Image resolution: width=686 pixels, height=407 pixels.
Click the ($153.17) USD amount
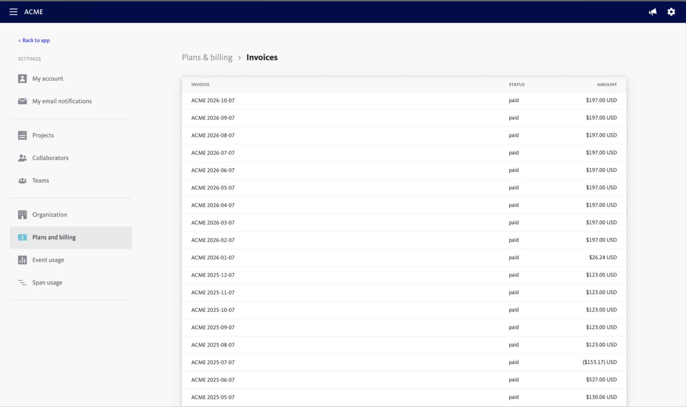click(600, 362)
